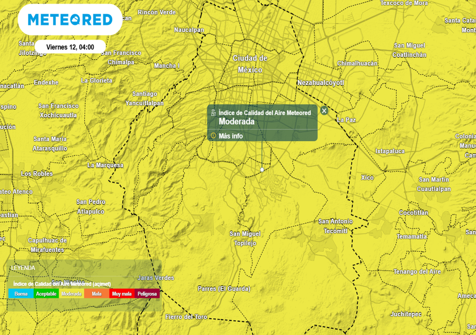Click the Ixtapaluca map label
The height and width of the screenshot is (335, 476).
390,151
